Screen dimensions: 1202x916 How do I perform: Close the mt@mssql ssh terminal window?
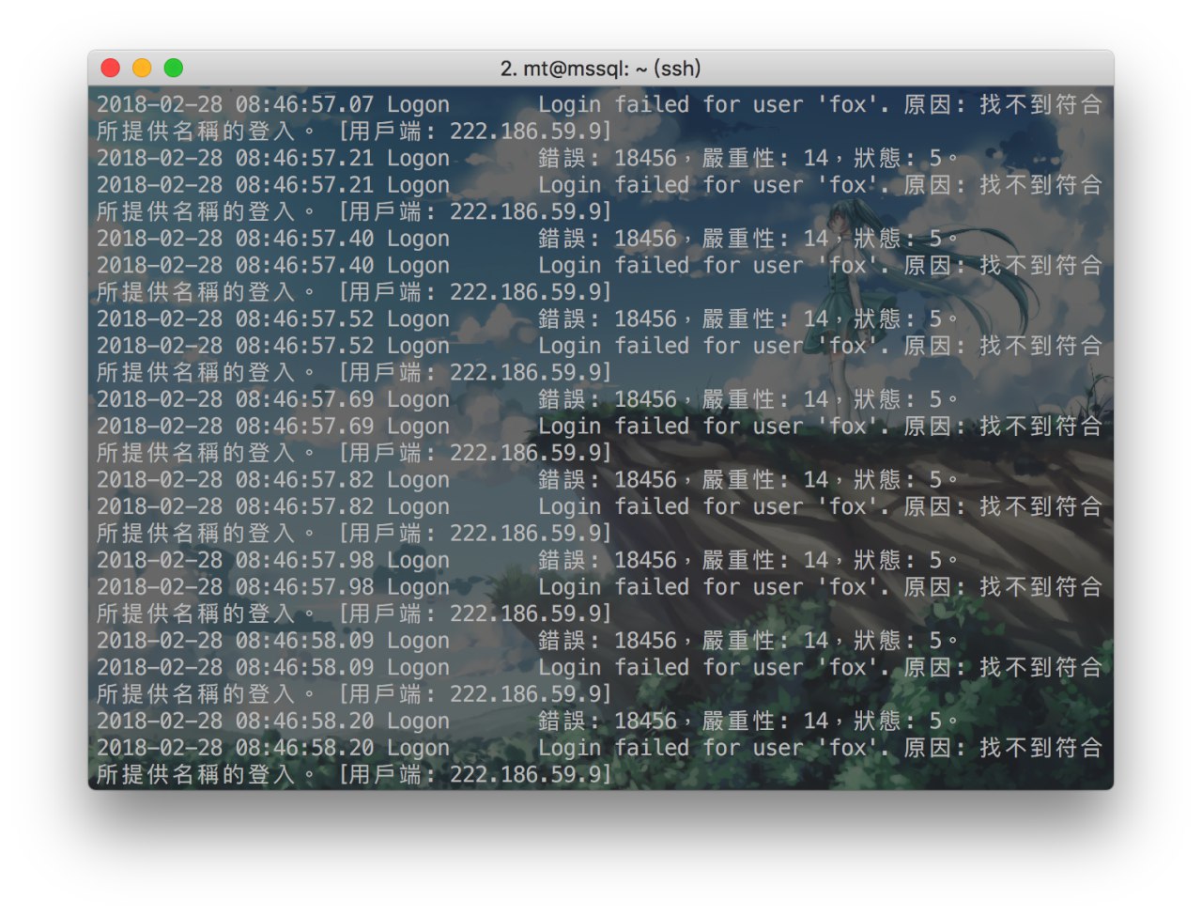point(110,68)
